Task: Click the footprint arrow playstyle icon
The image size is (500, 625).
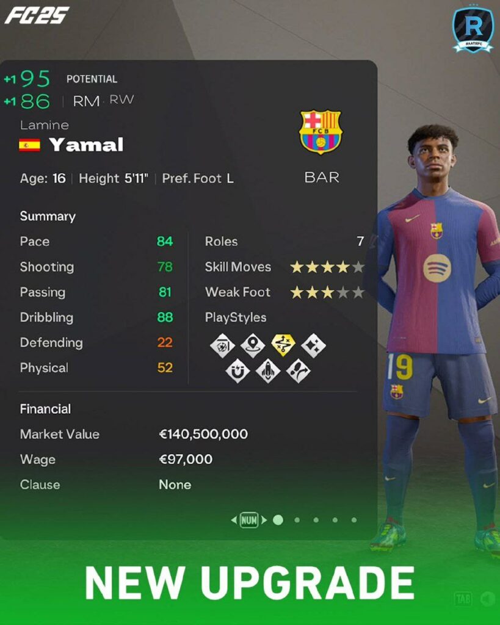Action: (299, 370)
